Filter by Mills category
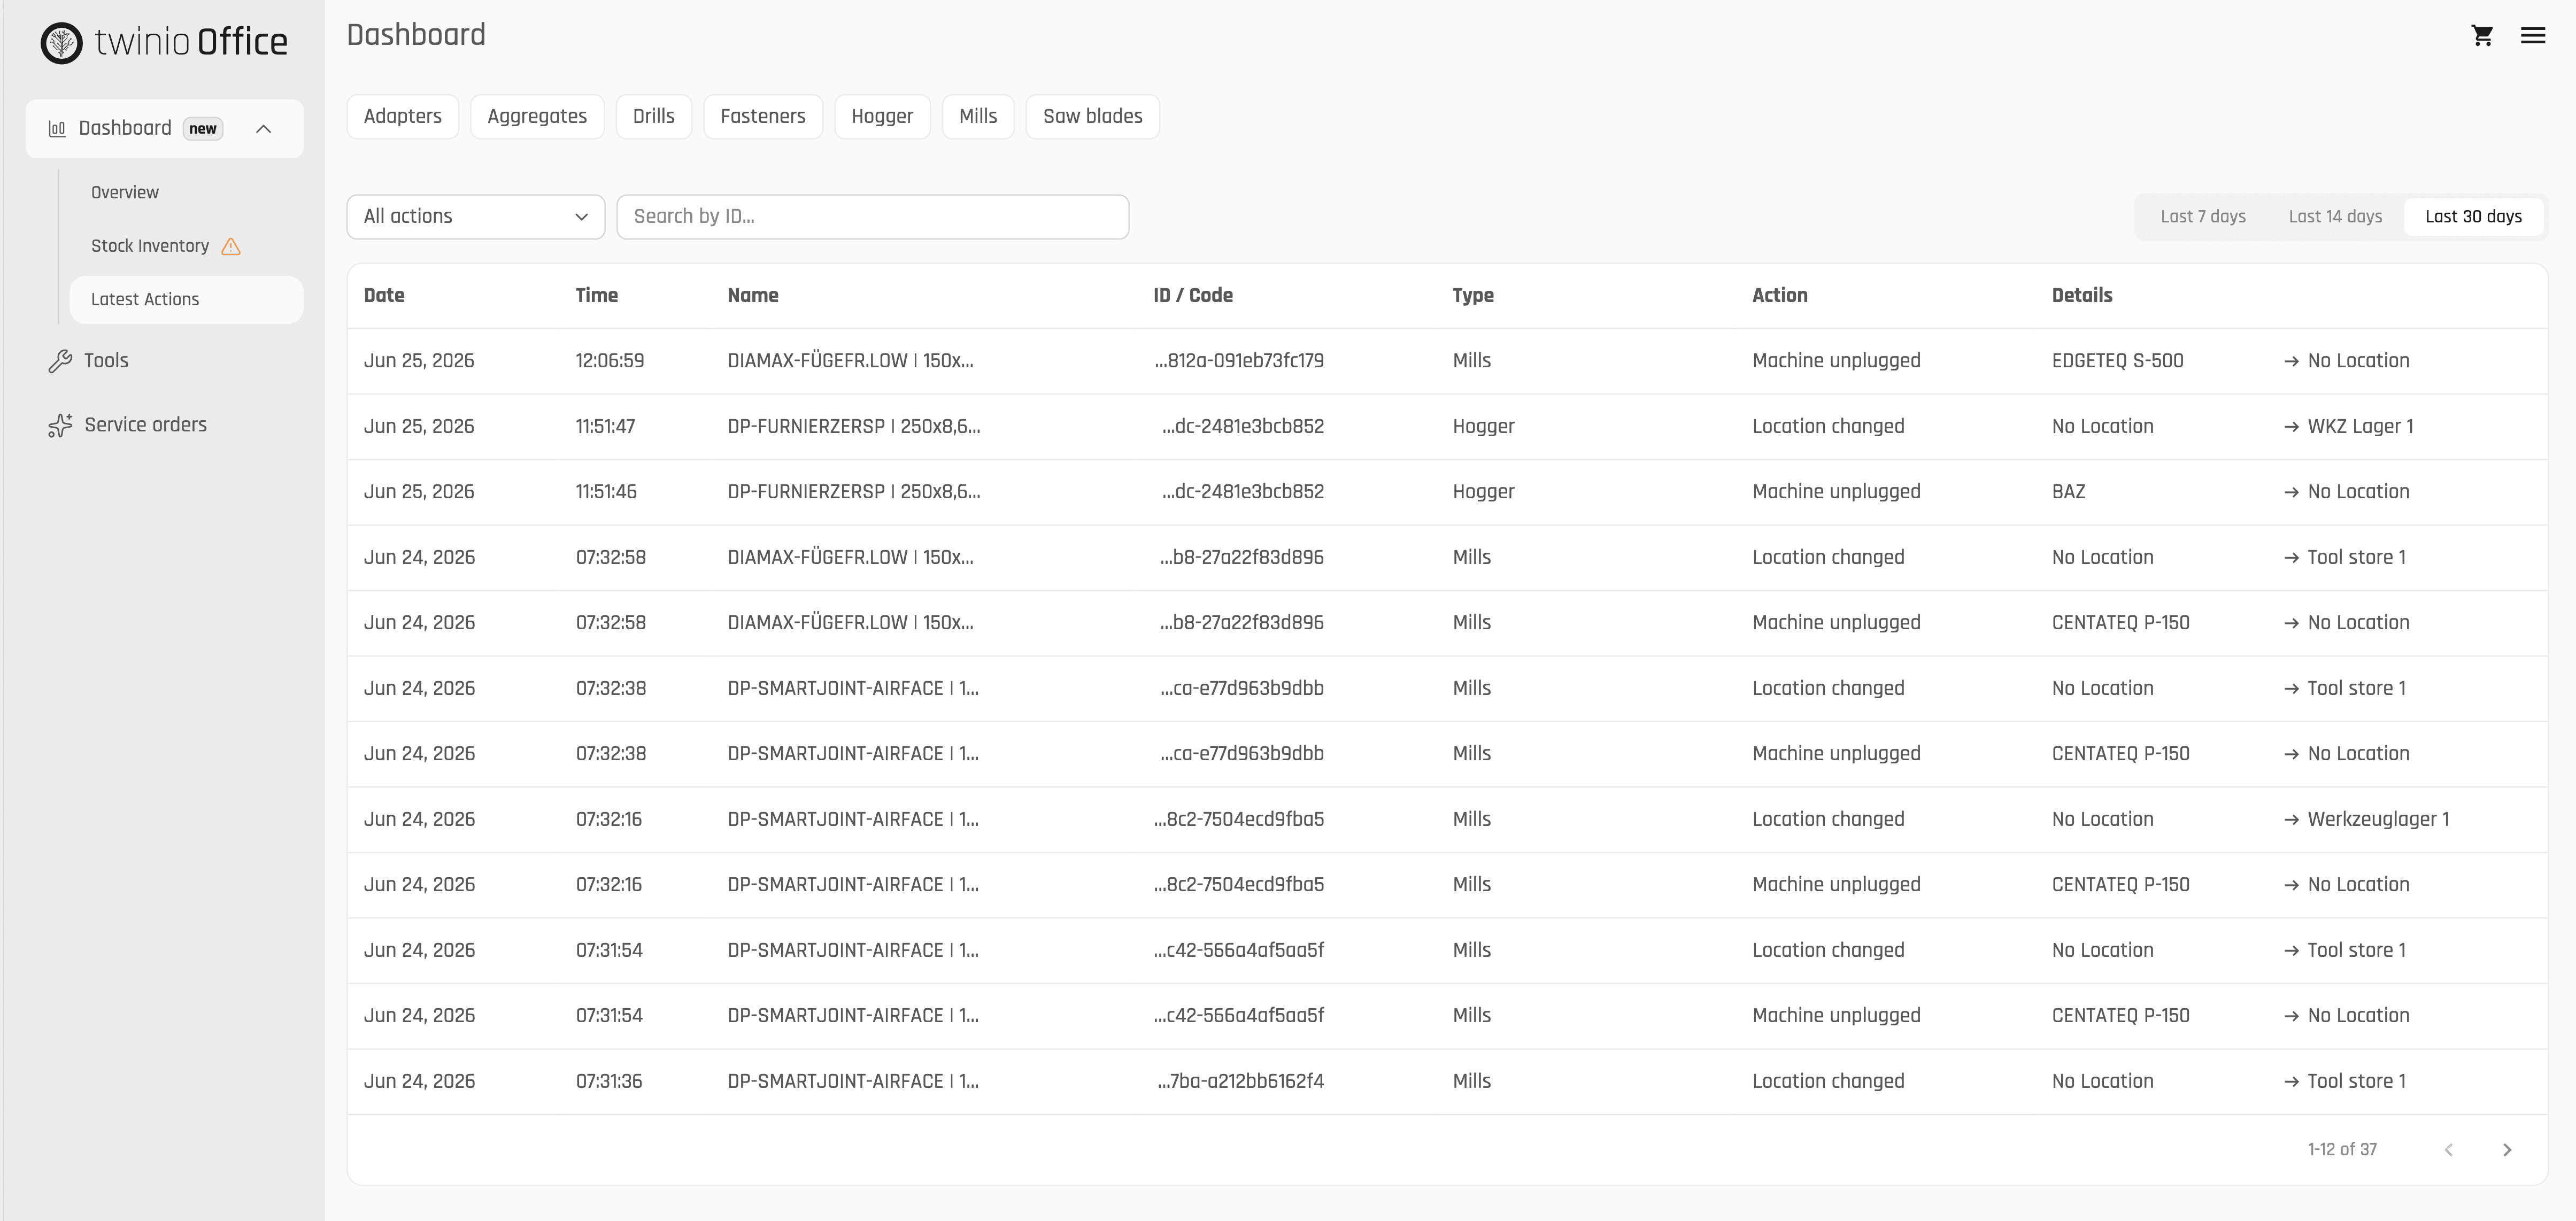 click(x=978, y=117)
